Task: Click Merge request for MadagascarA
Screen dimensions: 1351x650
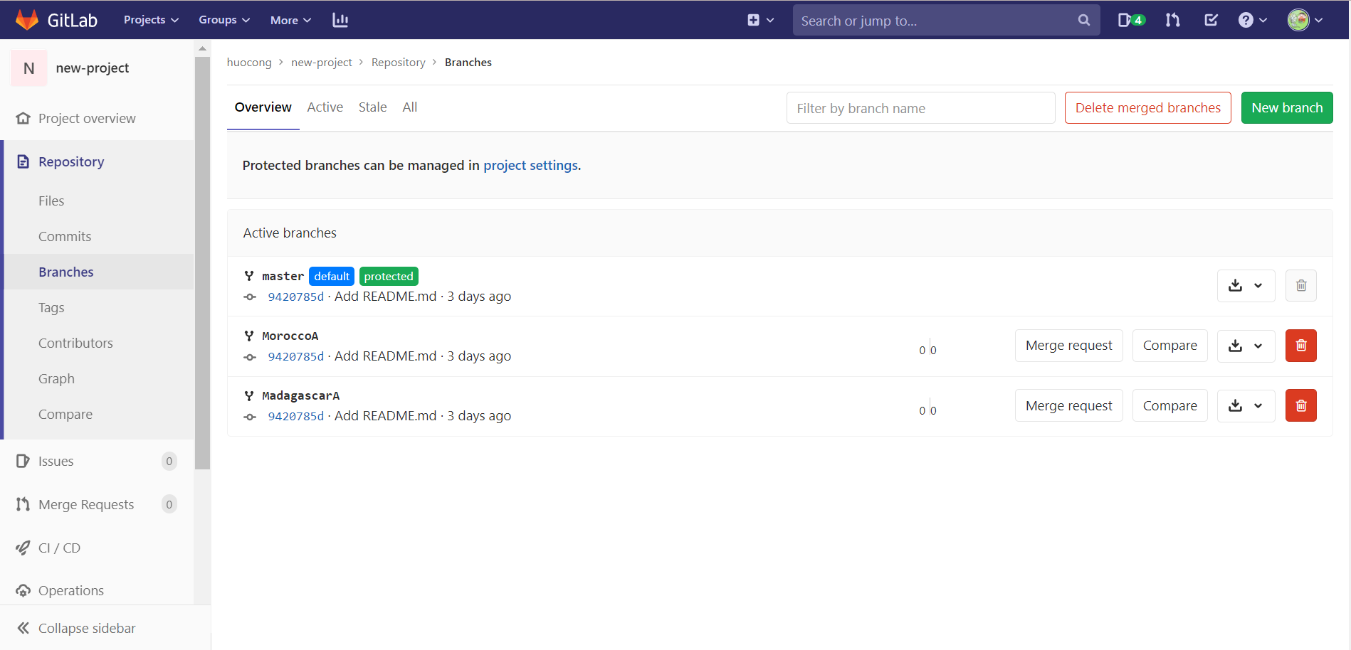Action: click(1068, 405)
